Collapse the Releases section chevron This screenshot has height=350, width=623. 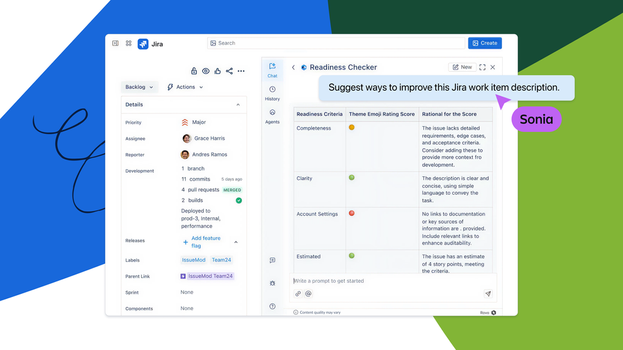pos(236,242)
